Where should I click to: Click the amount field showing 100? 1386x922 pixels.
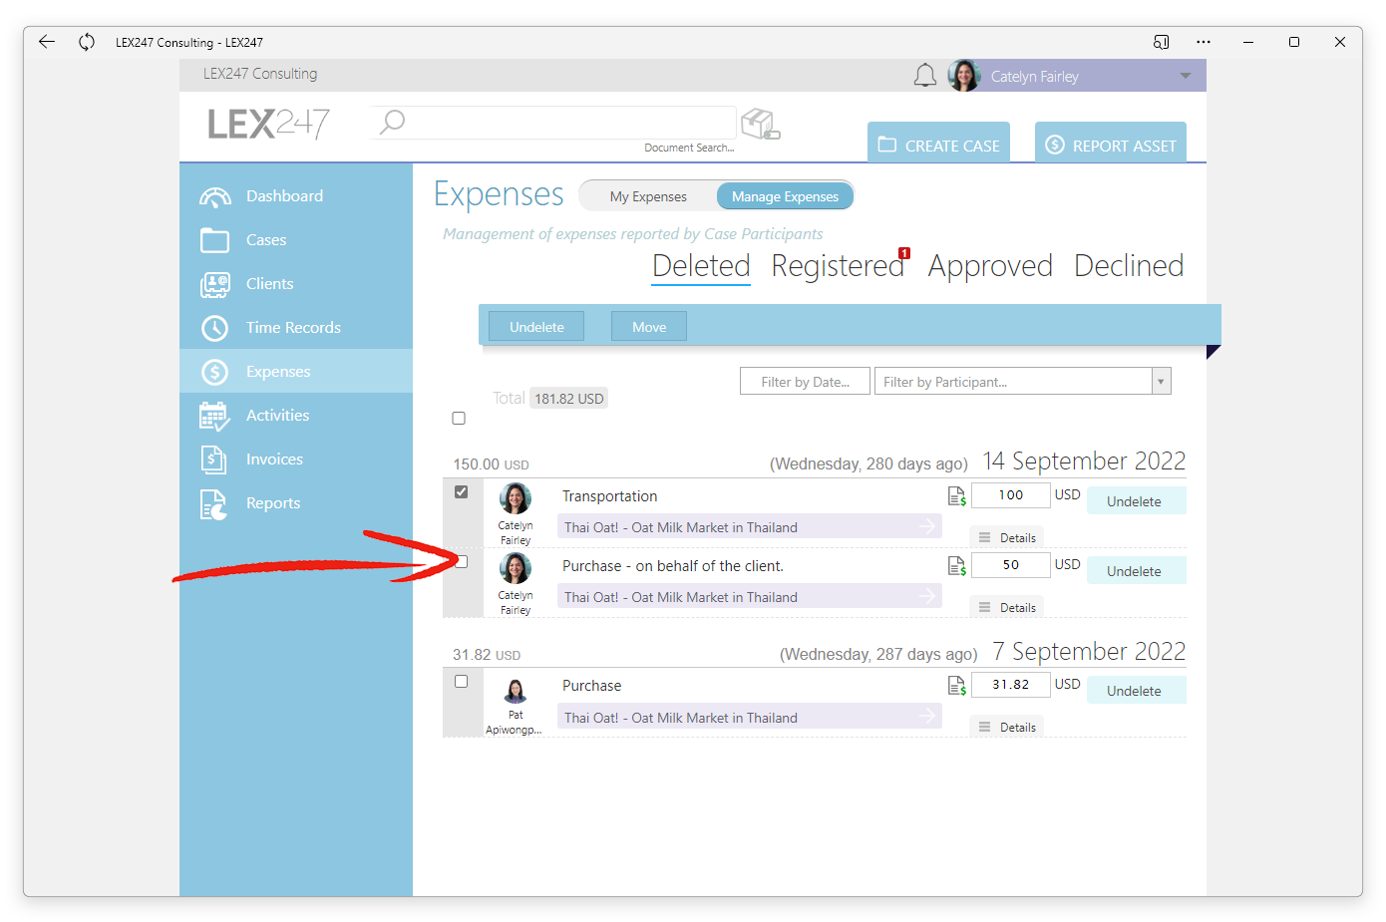tap(1011, 495)
